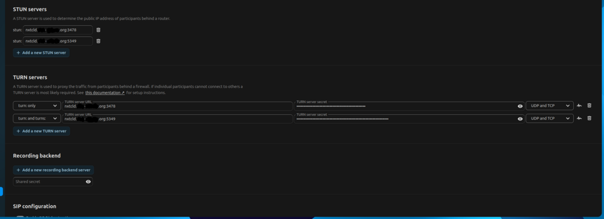Delete the STUN server on port 3478
The width and height of the screenshot is (604, 219).
pyautogui.click(x=98, y=30)
